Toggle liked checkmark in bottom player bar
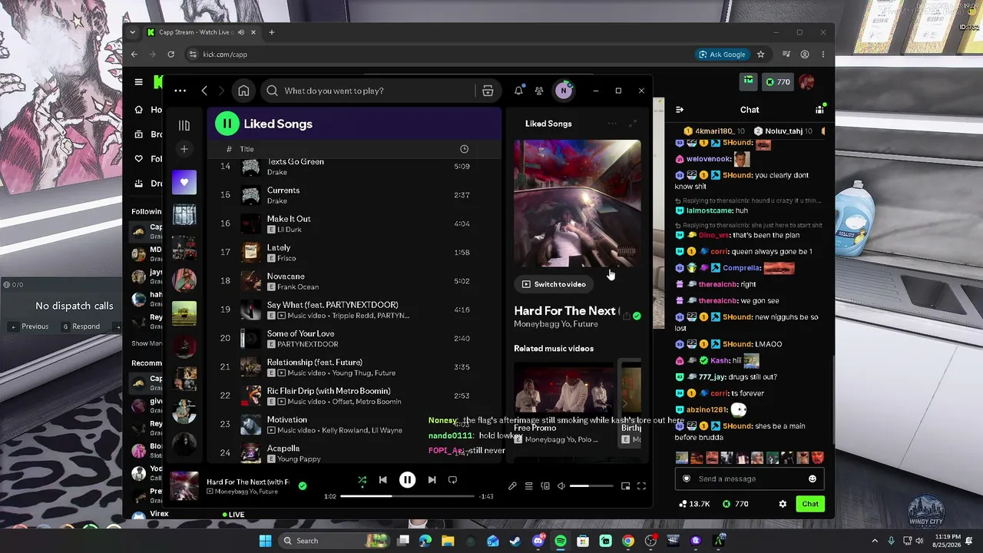 tap(303, 485)
